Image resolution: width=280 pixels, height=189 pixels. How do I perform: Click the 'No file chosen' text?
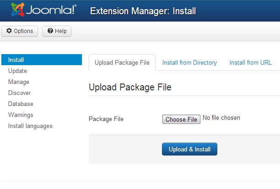221,118
